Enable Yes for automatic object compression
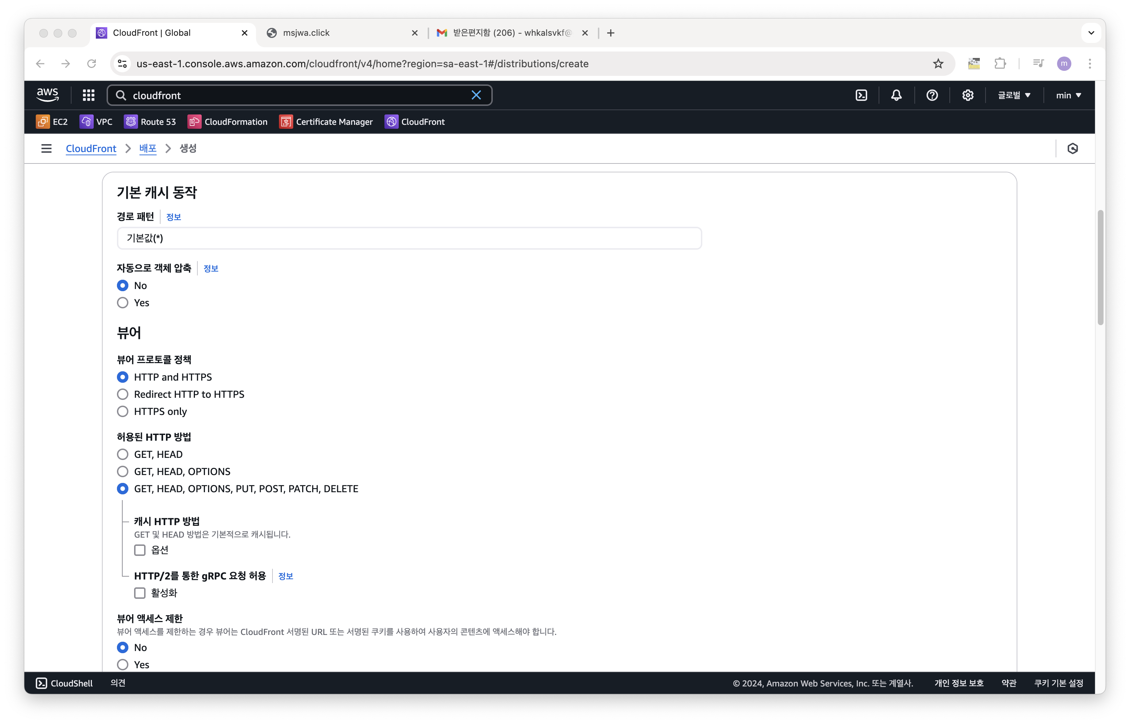The image size is (1130, 724). click(x=123, y=303)
